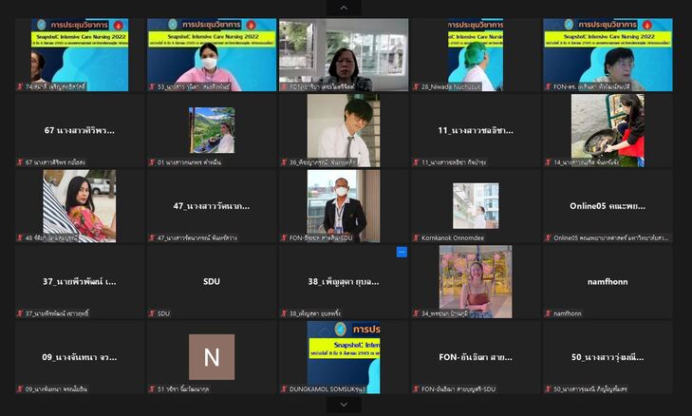Viewport: 692px width, 416px height.
Task: Select participant 01's mountain-view profile picture
Action: coord(212,130)
